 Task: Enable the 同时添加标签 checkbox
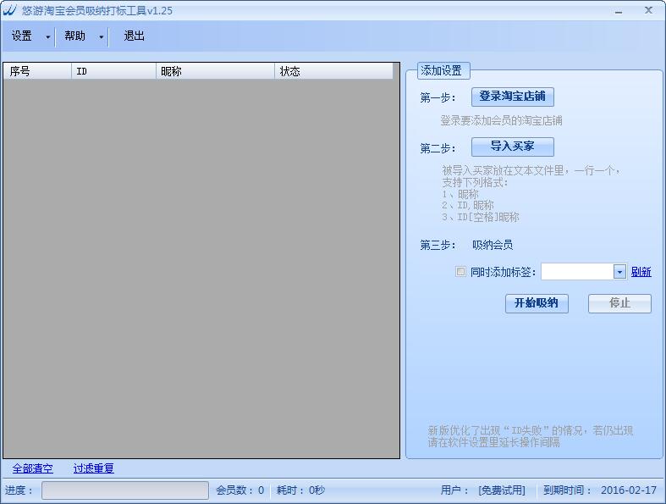pyautogui.click(x=460, y=271)
